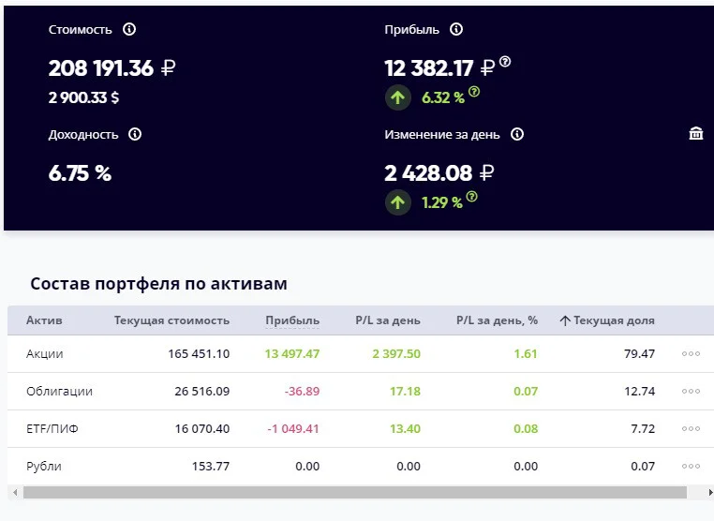This screenshot has width=714, height=521.
Task: Click the horizontal scrollbar thumb
Action: (355, 492)
